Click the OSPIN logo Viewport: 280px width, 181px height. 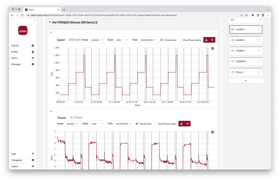pos(23,30)
